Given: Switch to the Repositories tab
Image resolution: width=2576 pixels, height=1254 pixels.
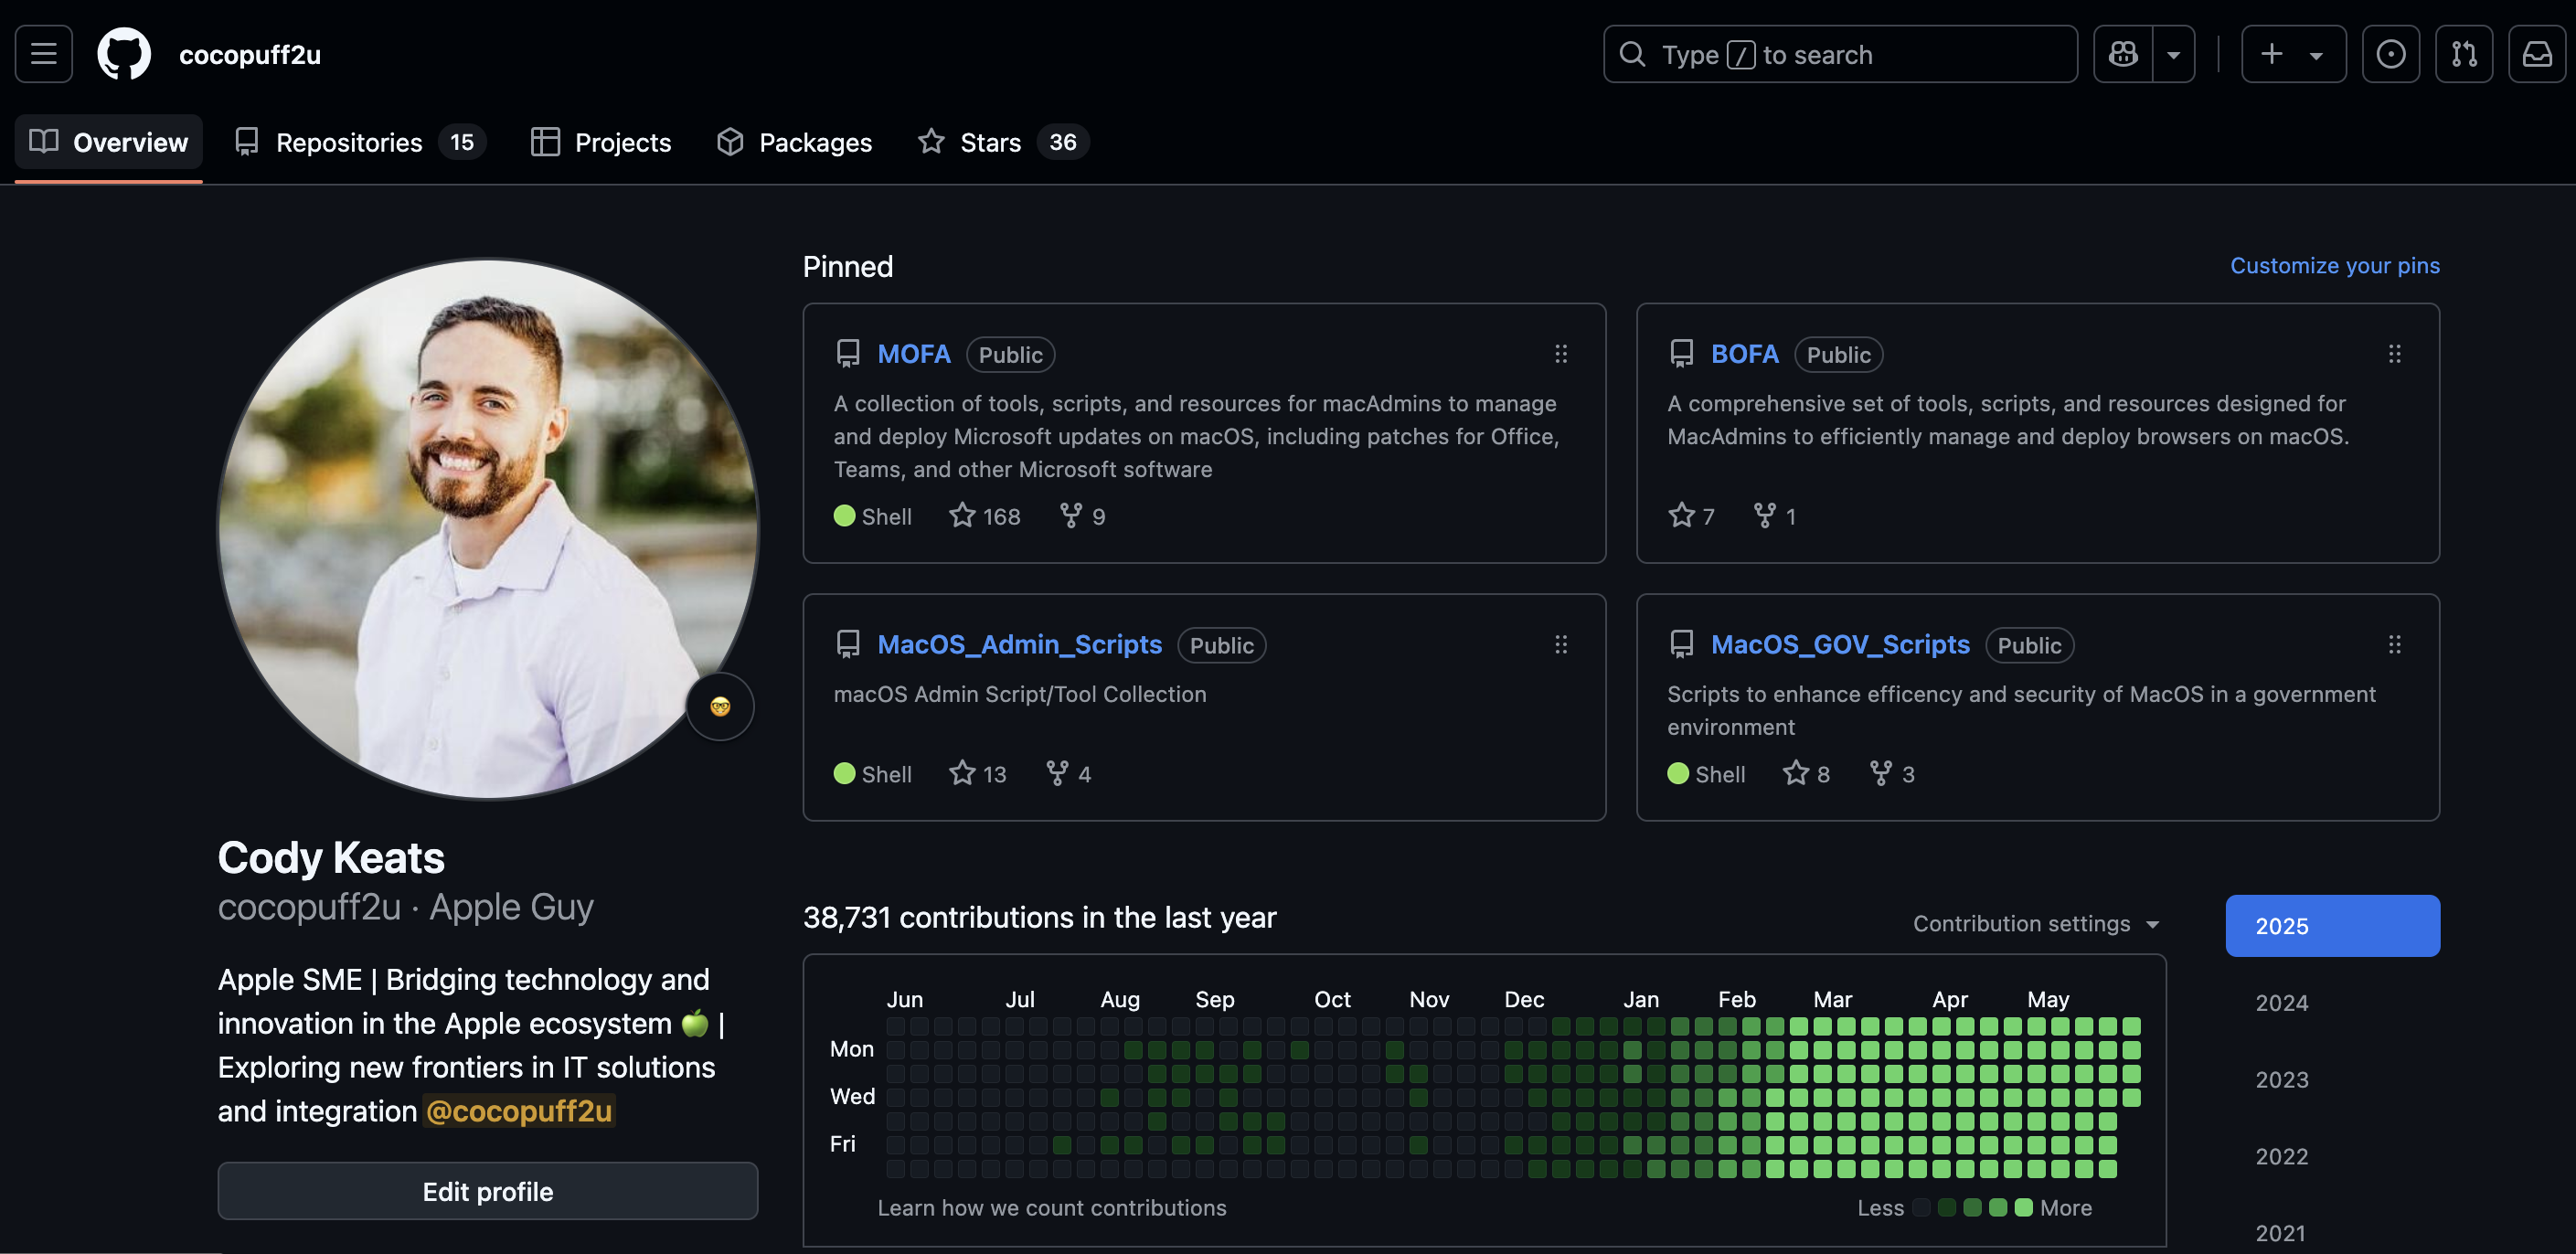Looking at the screenshot, I should pyautogui.click(x=360, y=142).
